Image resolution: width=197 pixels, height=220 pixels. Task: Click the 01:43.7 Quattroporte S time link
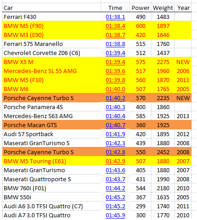point(115,179)
